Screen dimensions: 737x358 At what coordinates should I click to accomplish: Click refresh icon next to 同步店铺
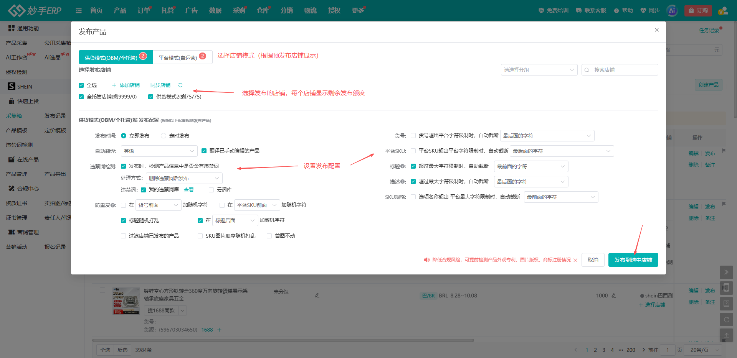point(180,85)
